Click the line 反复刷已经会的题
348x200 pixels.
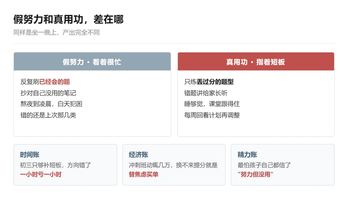45,82
